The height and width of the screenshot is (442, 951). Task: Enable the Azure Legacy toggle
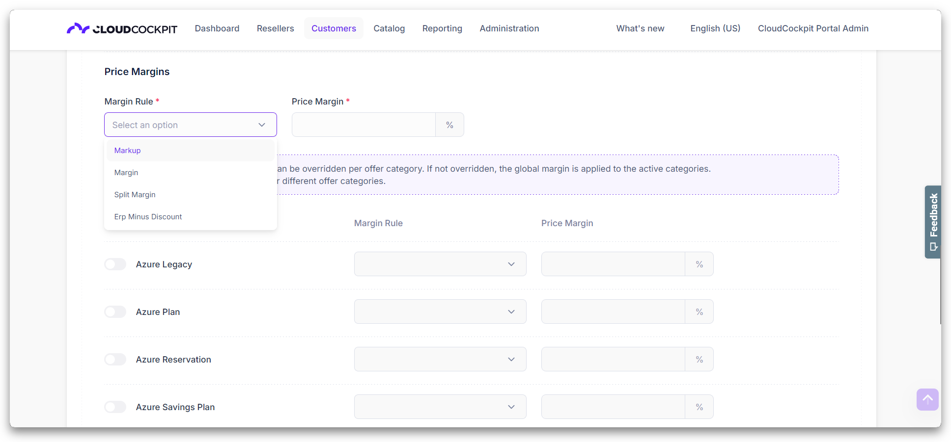[x=115, y=264]
